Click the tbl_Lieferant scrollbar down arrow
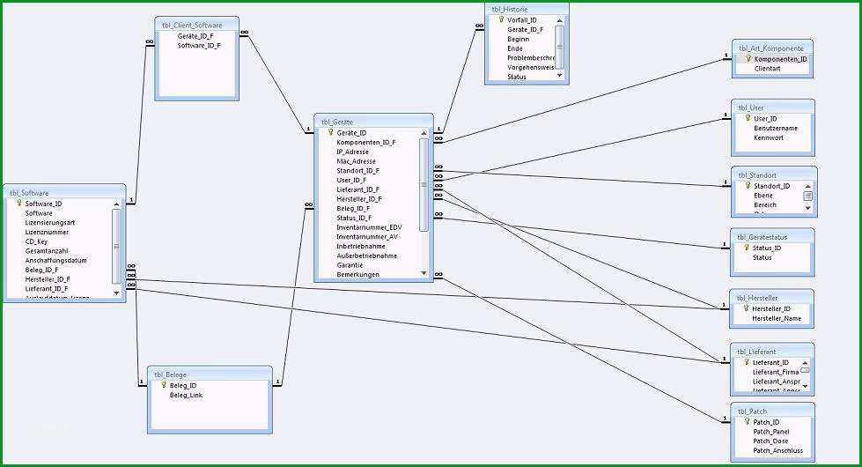The width and height of the screenshot is (862, 467). pyautogui.click(x=806, y=386)
